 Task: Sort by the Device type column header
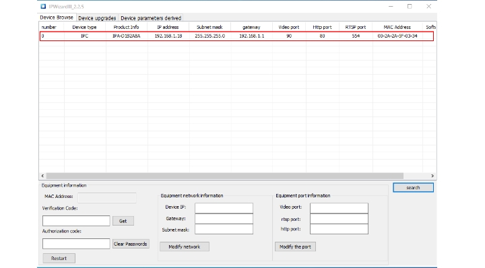click(x=84, y=27)
